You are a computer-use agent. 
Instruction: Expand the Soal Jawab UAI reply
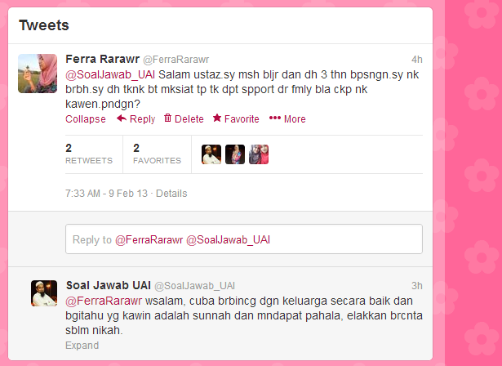(x=82, y=346)
